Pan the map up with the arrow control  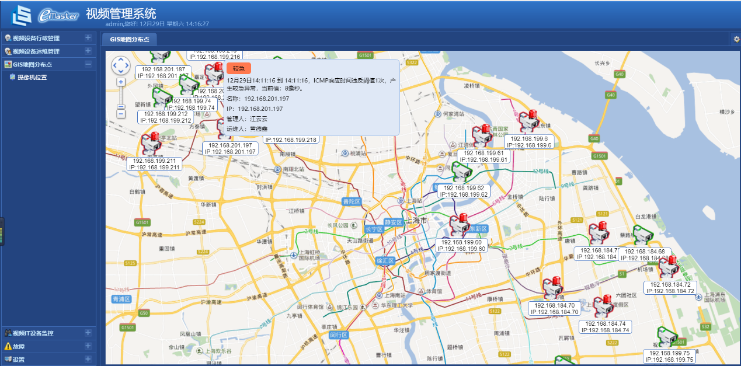(x=121, y=60)
